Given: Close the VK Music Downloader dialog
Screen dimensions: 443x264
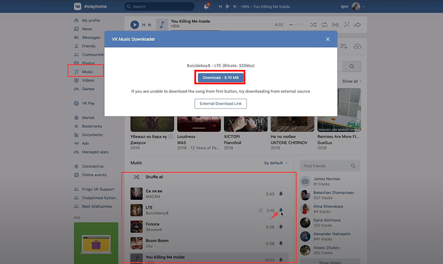Looking at the screenshot, I should pos(328,39).
